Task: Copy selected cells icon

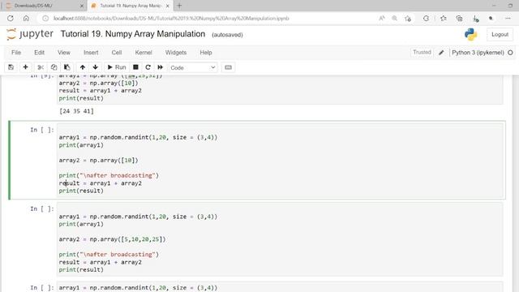Action: pos(54,67)
